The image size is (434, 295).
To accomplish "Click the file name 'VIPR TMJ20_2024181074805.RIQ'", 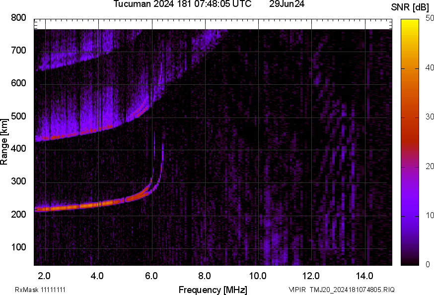I will [342, 290].
